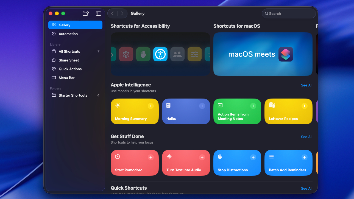
Task: Open Automation in the sidebar
Action: pos(68,34)
